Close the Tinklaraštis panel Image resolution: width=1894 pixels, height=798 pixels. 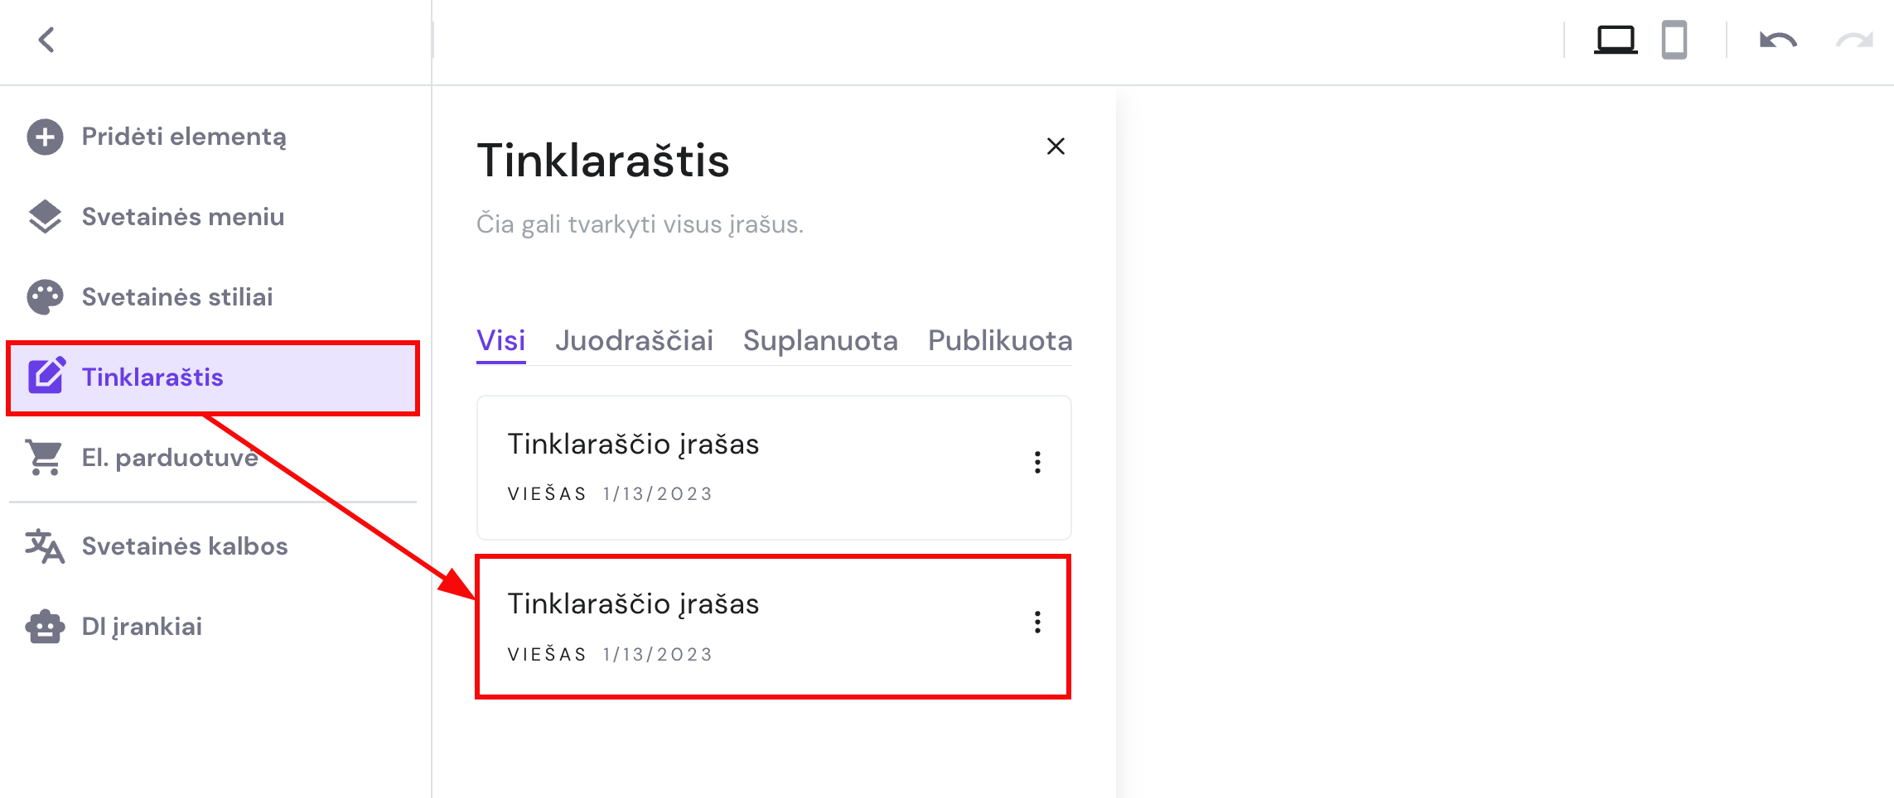(1056, 147)
